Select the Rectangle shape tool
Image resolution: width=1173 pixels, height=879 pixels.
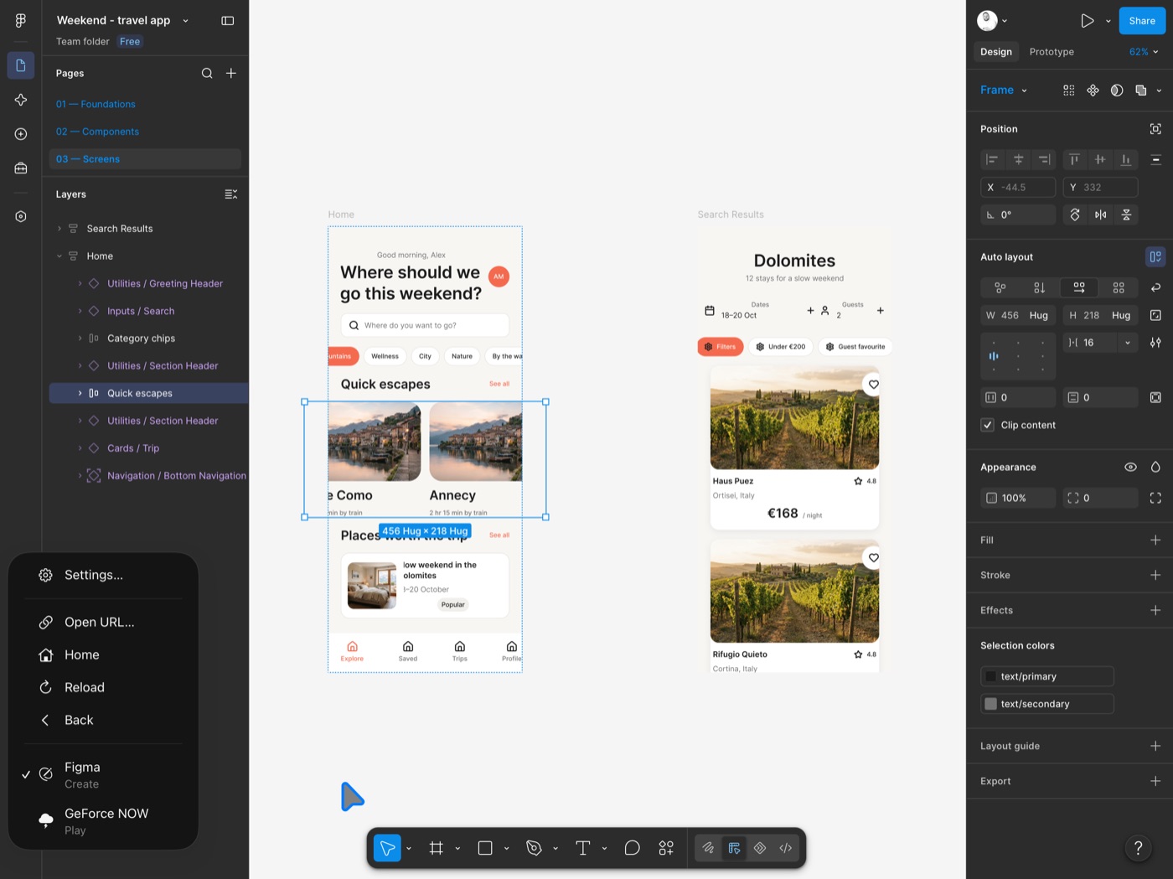click(x=485, y=848)
